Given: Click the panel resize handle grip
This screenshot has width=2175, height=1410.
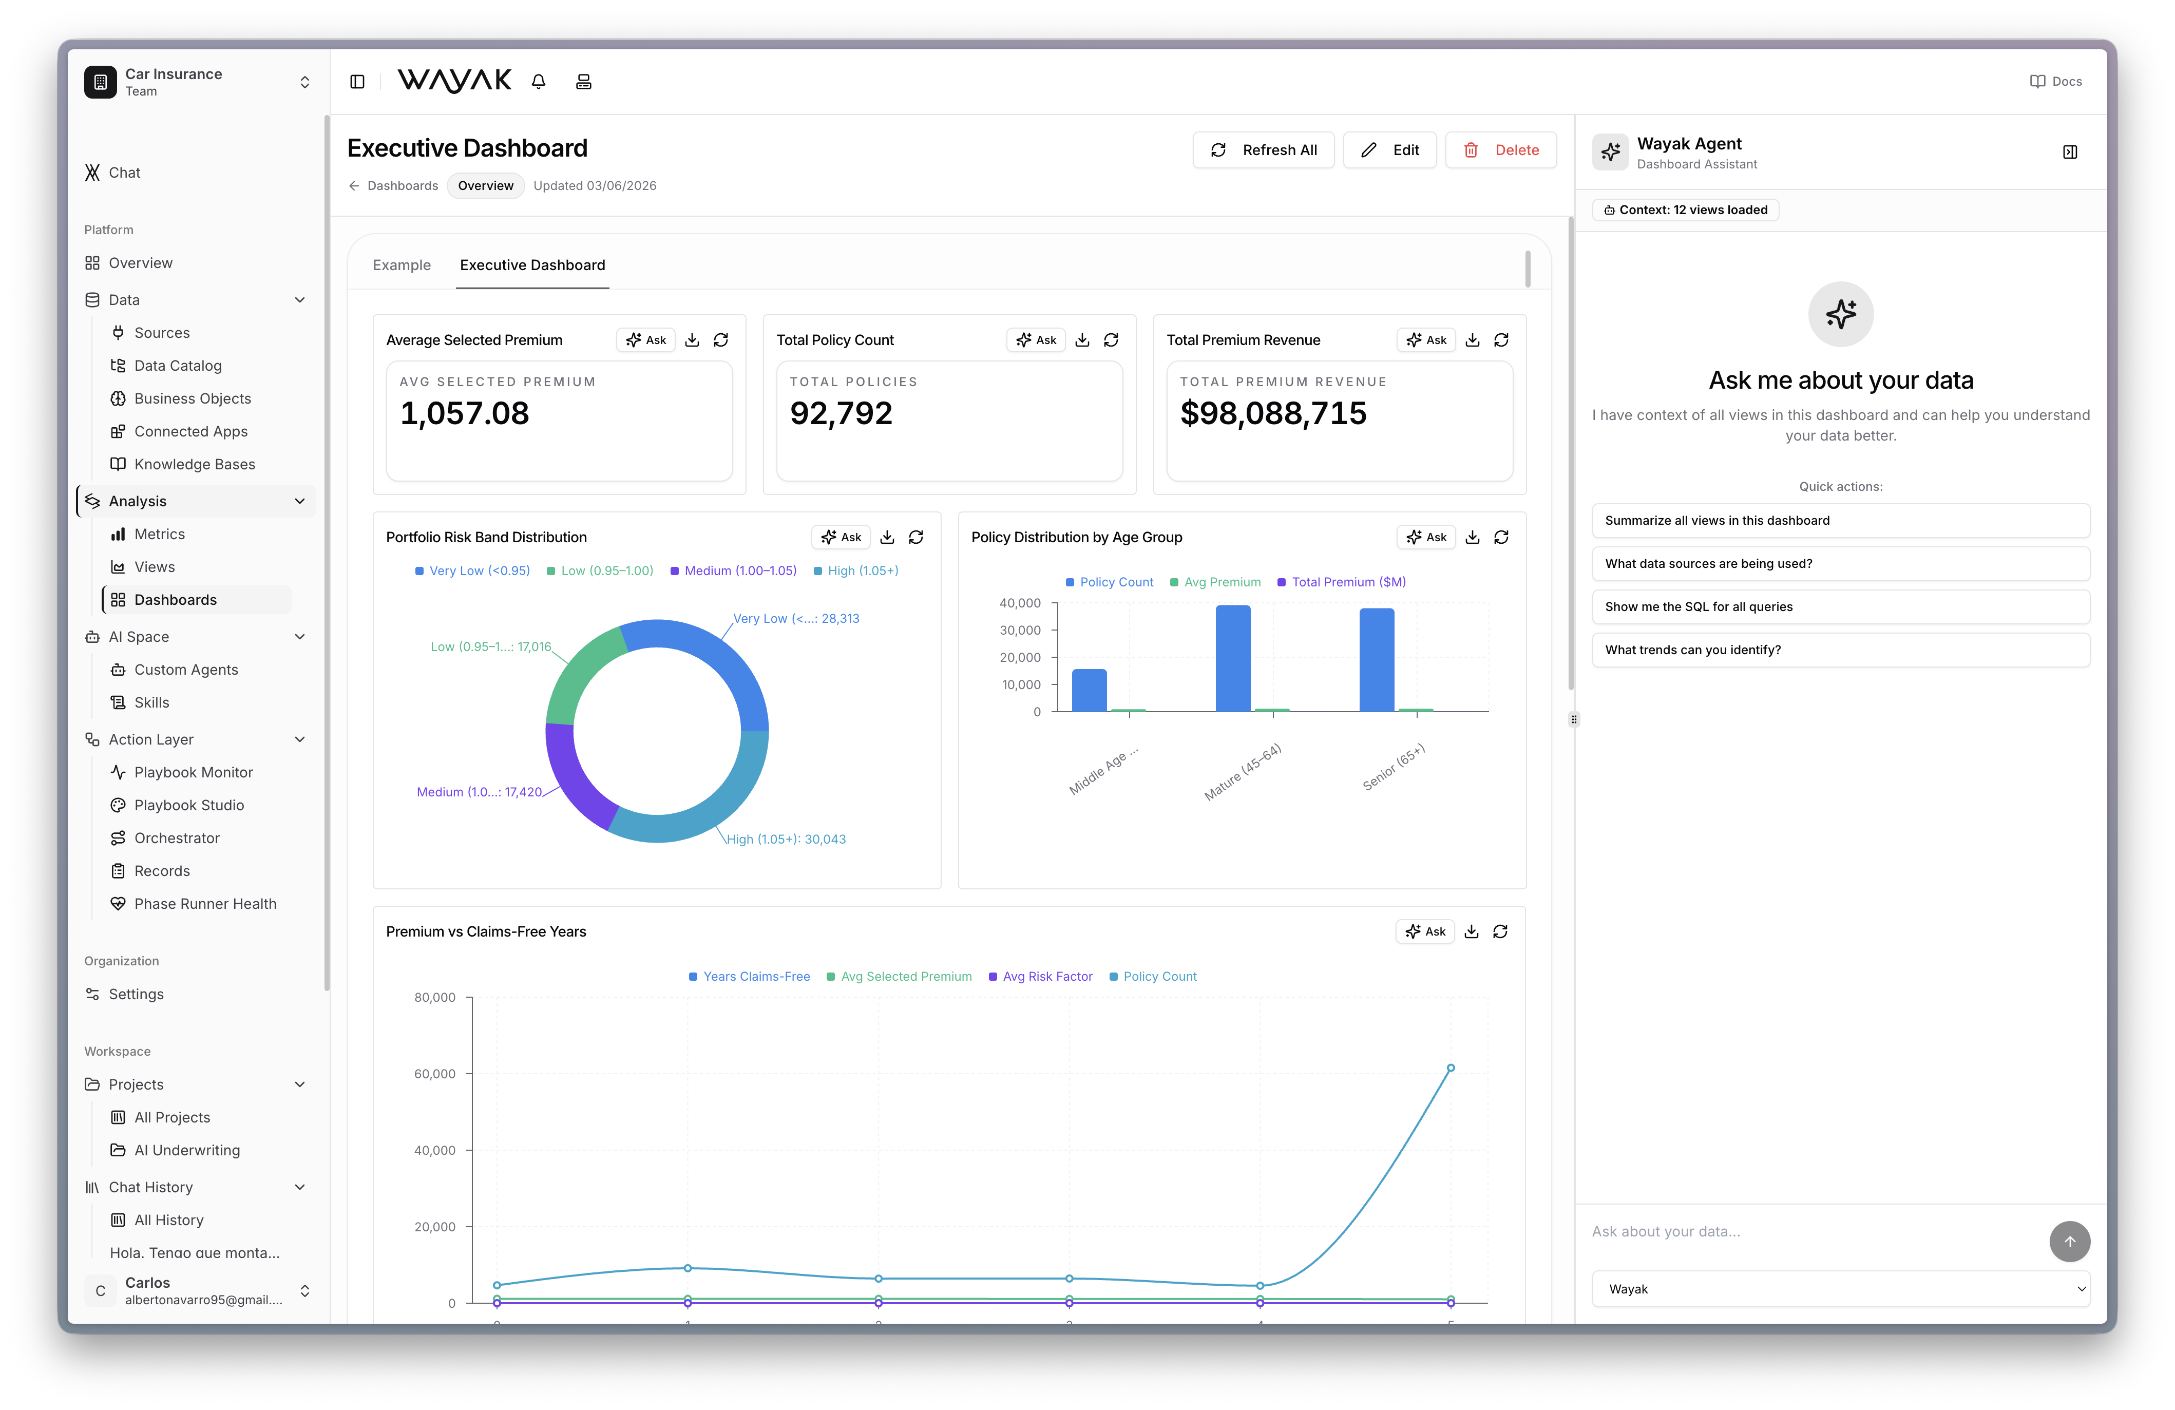Looking at the screenshot, I should (x=1574, y=719).
